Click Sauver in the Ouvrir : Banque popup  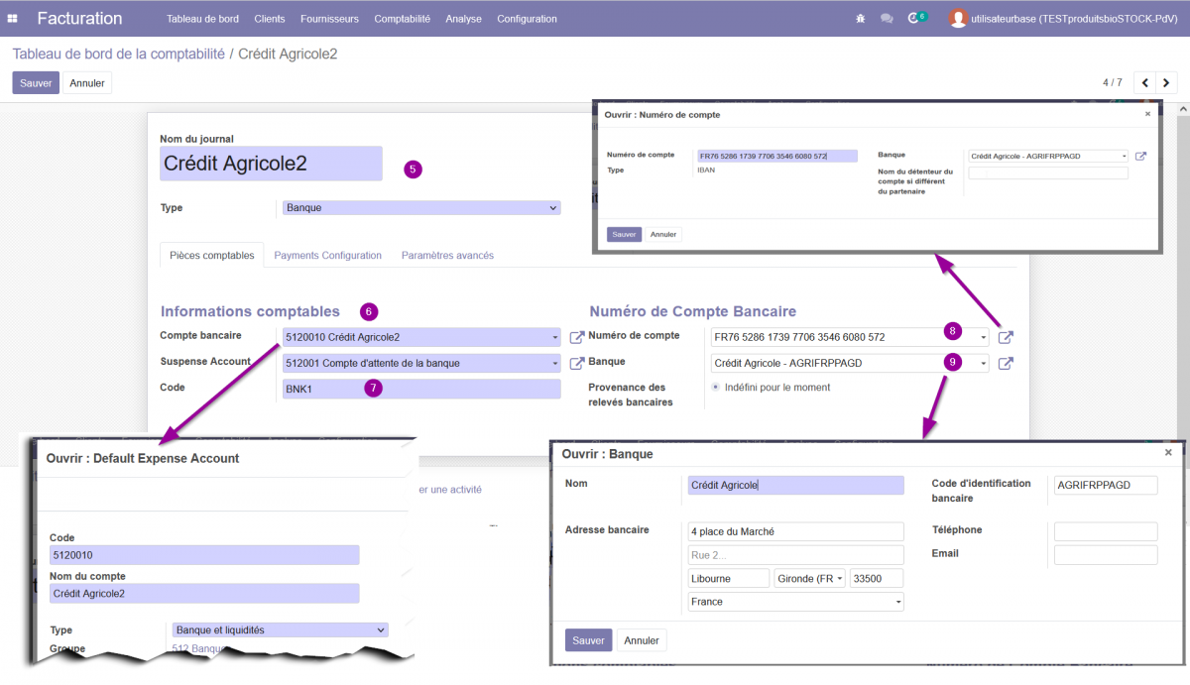(589, 639)
